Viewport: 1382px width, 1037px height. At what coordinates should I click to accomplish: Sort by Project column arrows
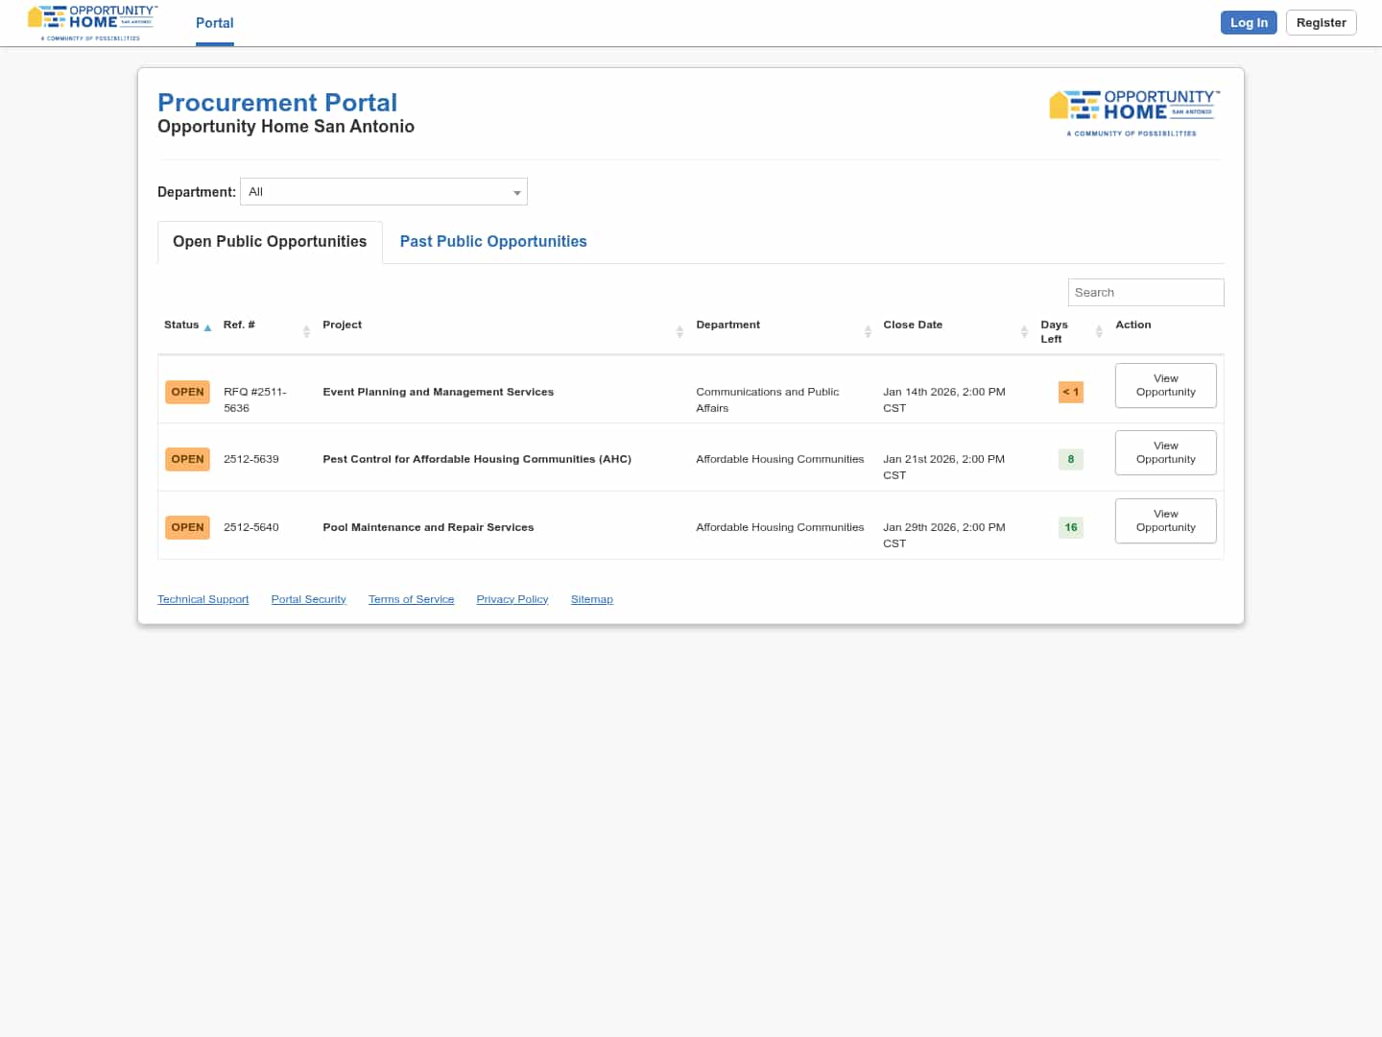(679, 331)
